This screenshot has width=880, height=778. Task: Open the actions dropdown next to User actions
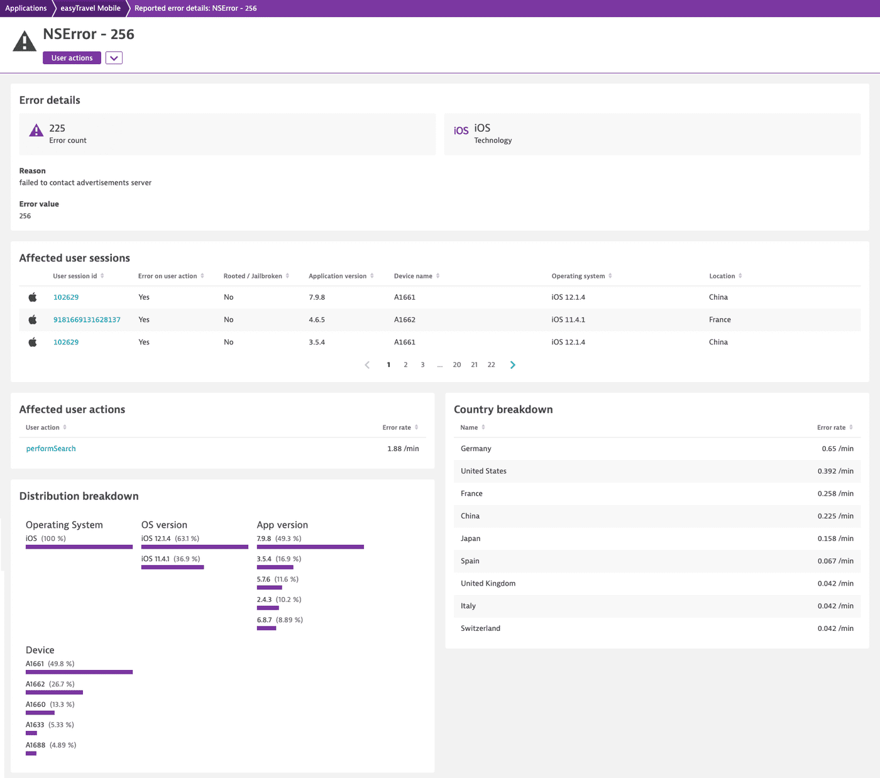pos(114,57)
